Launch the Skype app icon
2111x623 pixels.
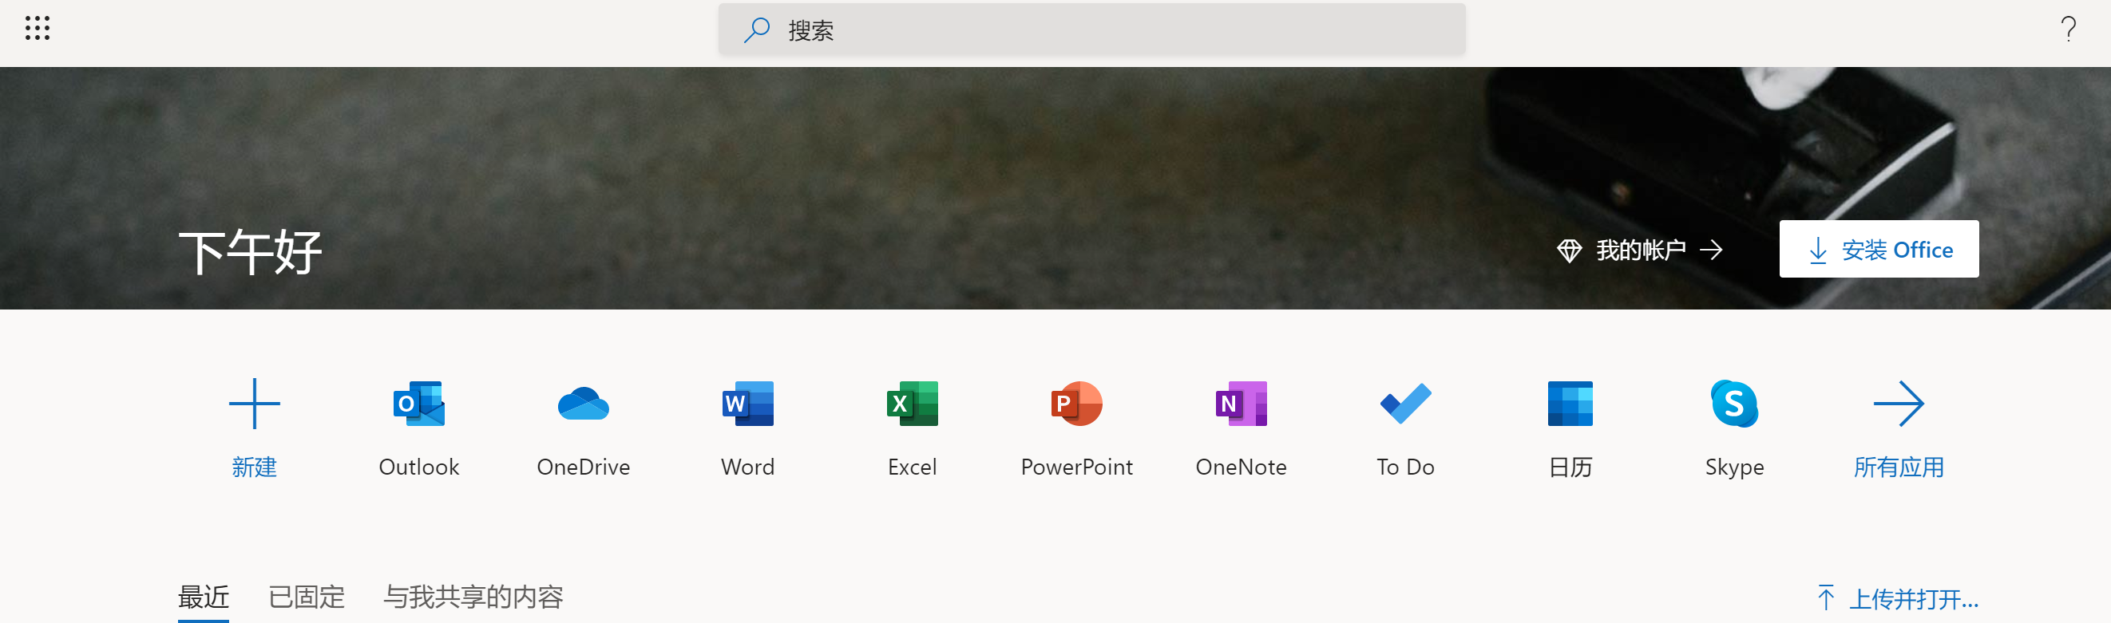pyautogui.click(x=1734, y=404)
